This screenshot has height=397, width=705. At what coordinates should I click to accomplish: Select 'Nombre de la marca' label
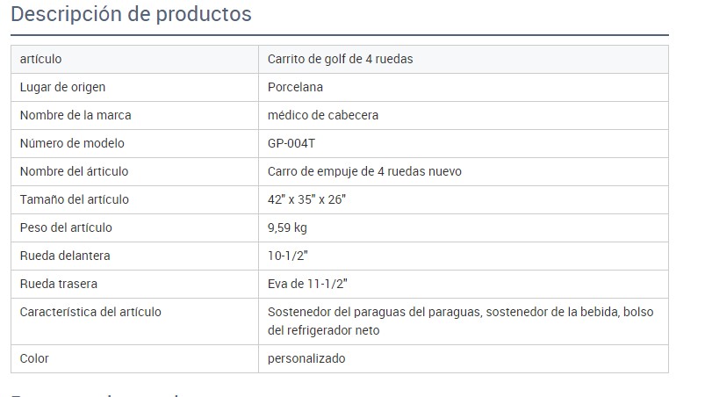(76, 115)
